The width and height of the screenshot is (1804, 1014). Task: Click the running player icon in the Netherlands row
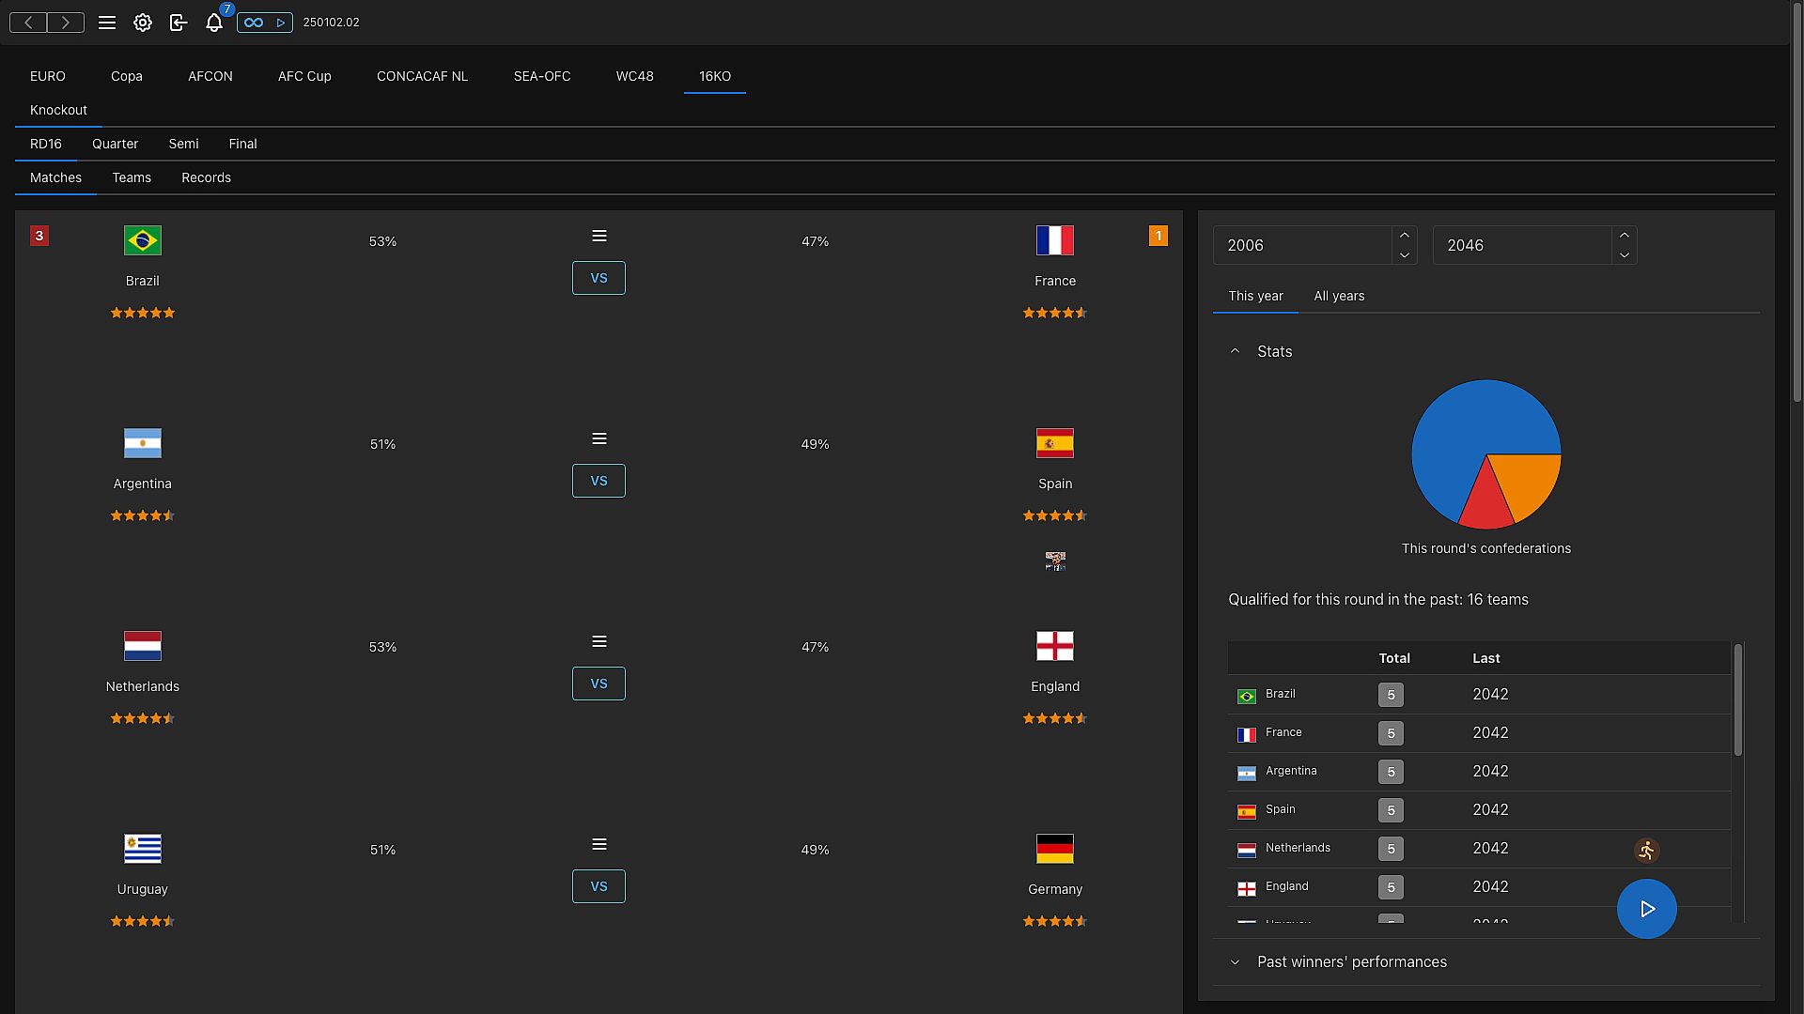click(1646, 851)
